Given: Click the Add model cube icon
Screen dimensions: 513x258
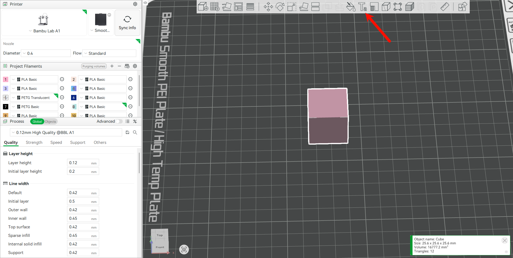Looking at the screenshot, I should tap(203, 6).
